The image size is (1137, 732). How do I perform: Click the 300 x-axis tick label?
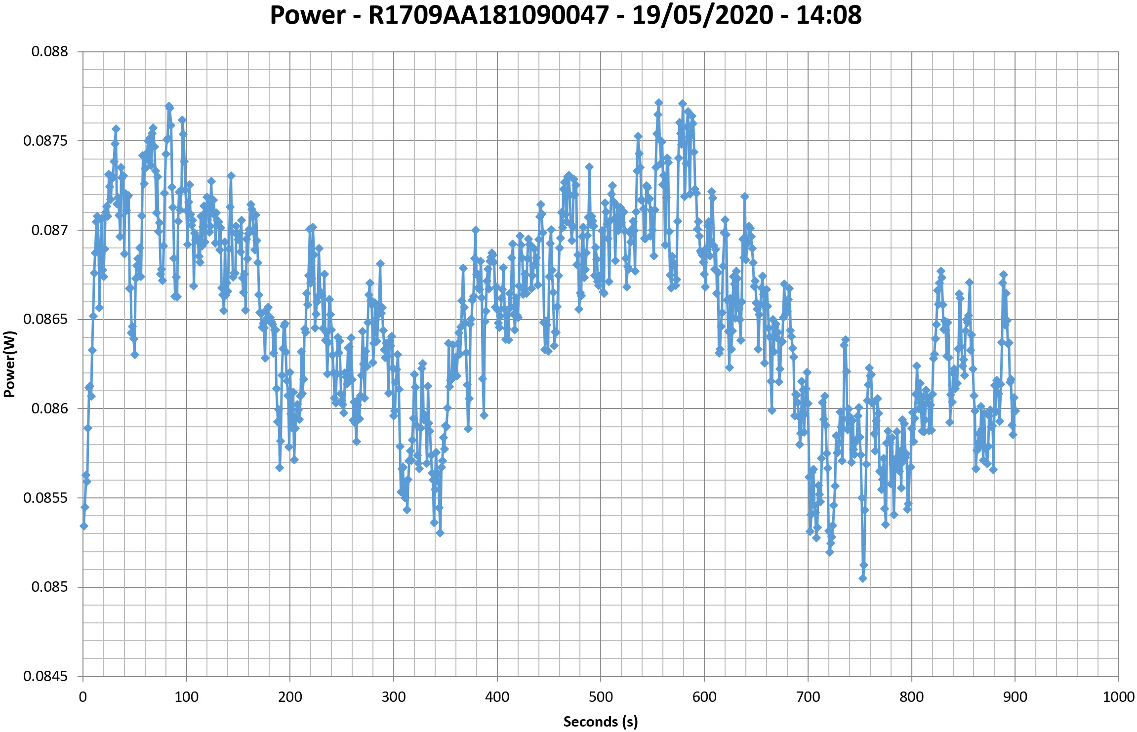click(394, 697)
